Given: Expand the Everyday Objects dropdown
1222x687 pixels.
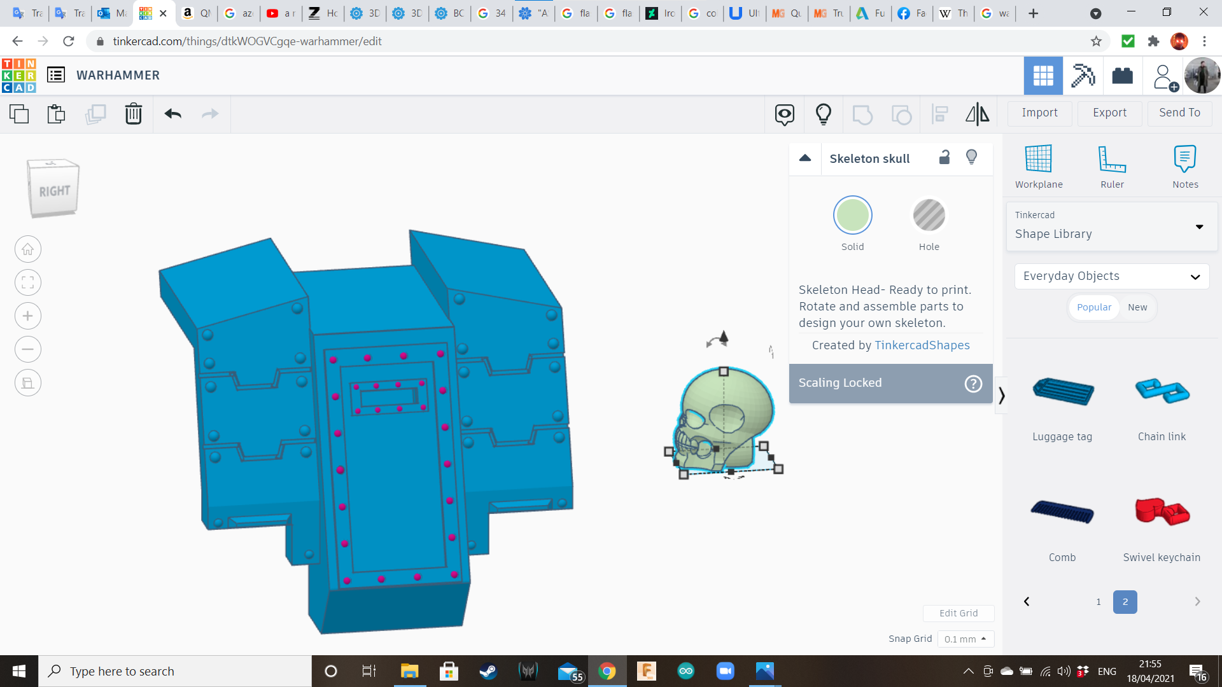Looking at the screenshot, I should 1111,276.
